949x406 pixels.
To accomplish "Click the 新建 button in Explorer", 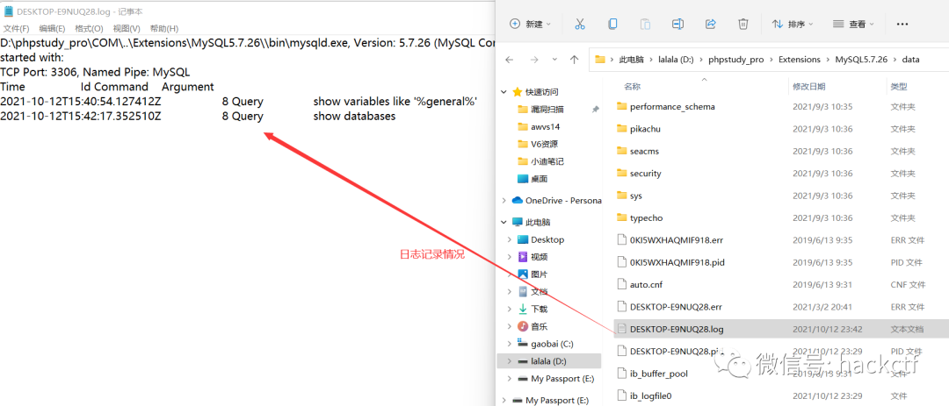I will 531,25.
